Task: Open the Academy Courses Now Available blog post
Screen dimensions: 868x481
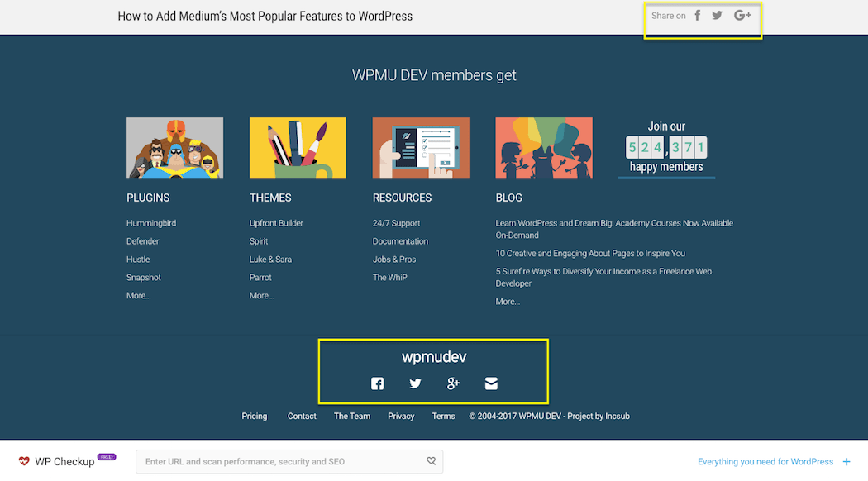Action: coord(614,229)
